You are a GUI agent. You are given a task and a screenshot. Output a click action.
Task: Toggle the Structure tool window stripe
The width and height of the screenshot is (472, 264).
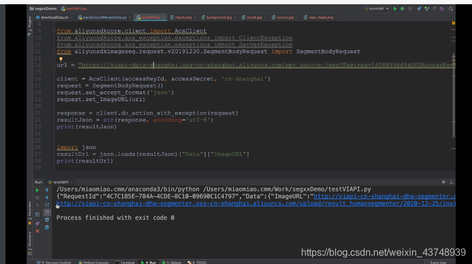tap(30, 243)
